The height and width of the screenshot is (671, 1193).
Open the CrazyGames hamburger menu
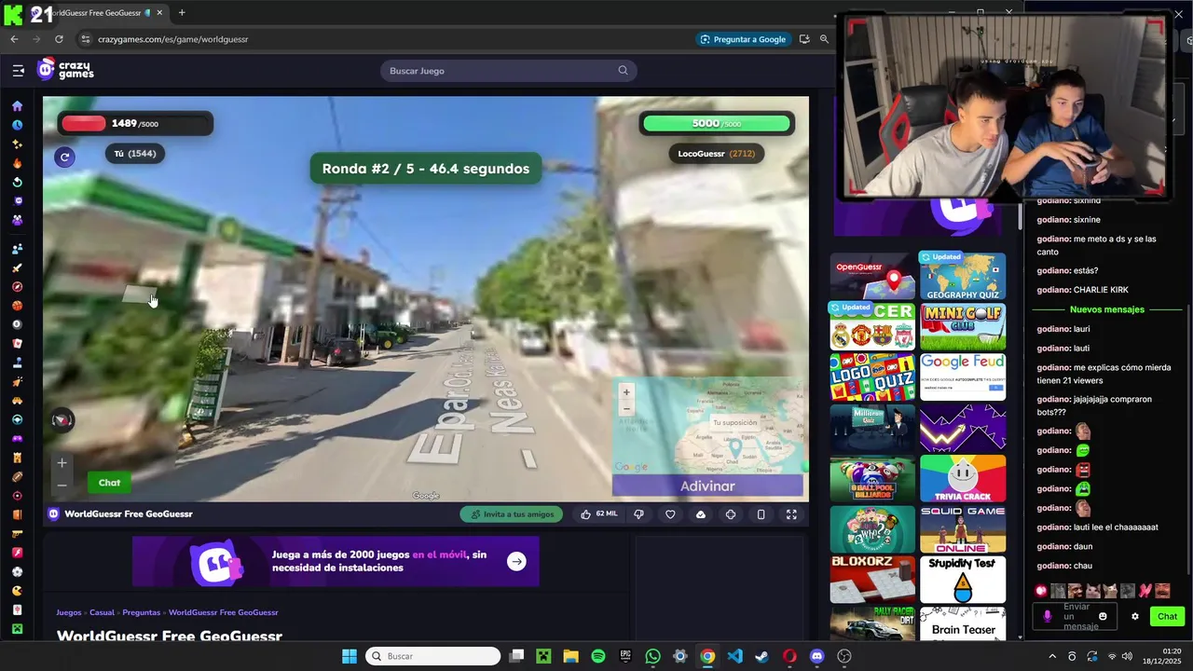[18, 70]
